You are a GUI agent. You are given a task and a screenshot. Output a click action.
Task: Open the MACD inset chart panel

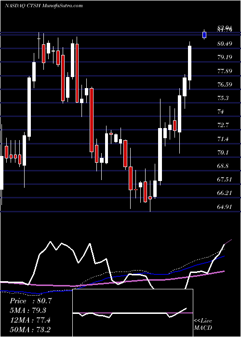(x=133, y=313)
